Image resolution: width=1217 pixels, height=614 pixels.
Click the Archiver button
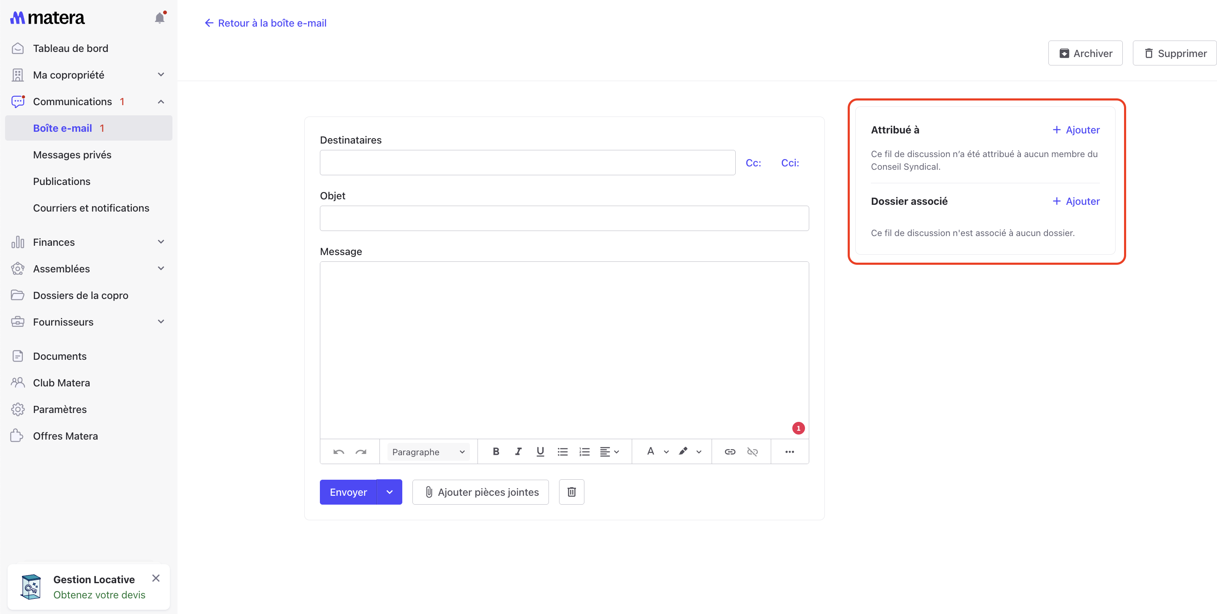pos(1085,53)
